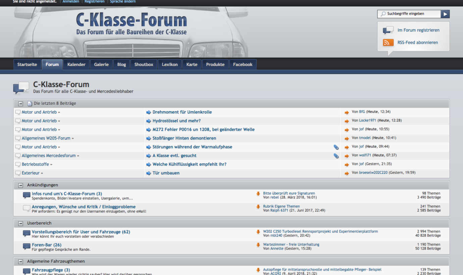The height and width of the screenshot is (275, 463).
Task: Select the Forum tab
Action: coord(52,65)
